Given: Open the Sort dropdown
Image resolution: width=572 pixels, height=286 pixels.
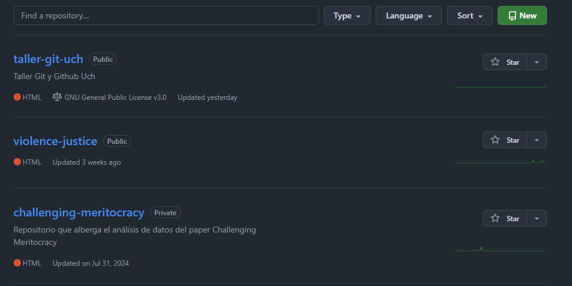Looking at the screenshot, I should pos(470,15).
